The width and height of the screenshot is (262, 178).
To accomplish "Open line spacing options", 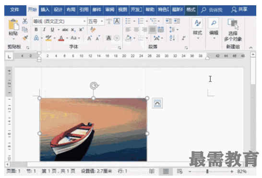I will coord(173,30).
